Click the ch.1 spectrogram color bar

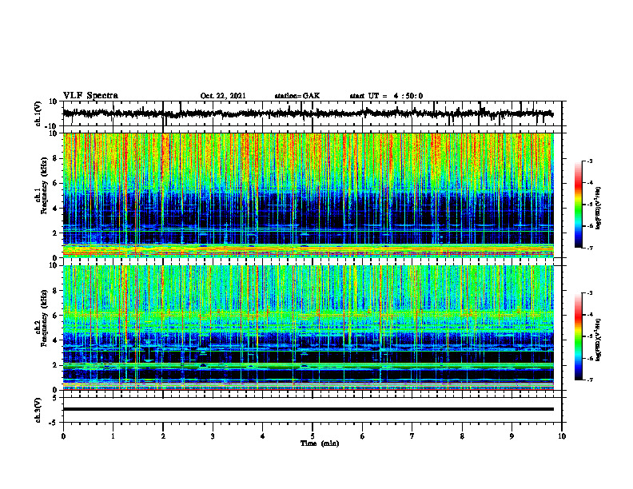579,205
